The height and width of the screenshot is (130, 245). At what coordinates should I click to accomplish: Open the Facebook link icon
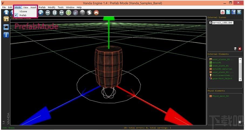tap(234, 12)
